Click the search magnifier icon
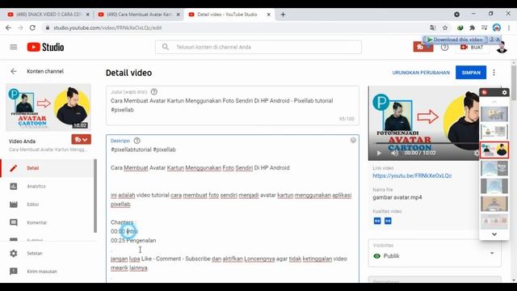The width and height of the screenshot is (517, 291). [166, 47]
